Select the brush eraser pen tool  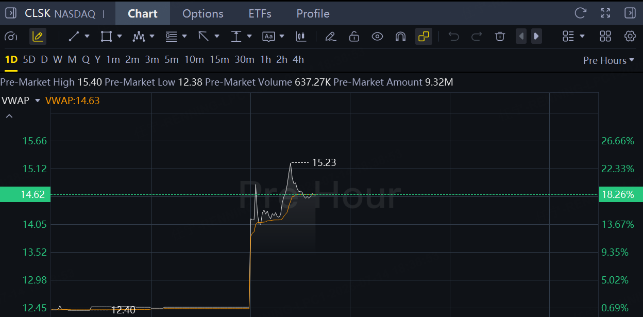pos(331,37)
